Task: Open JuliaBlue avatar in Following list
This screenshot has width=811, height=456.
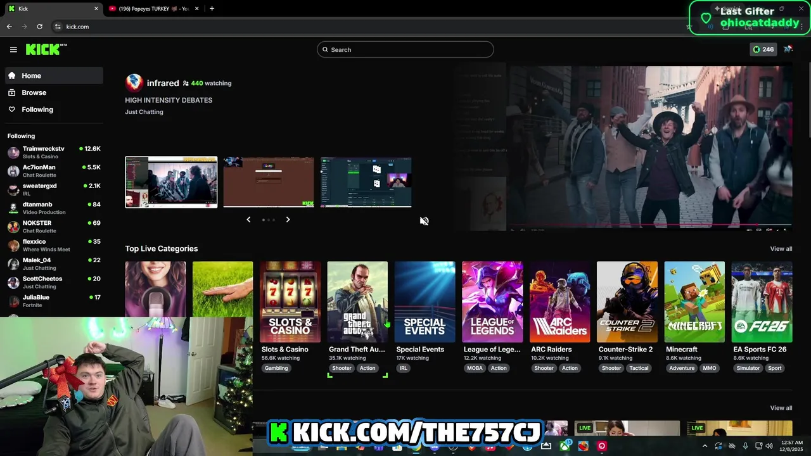Action: pyautogui.click(x=13, y=301)
